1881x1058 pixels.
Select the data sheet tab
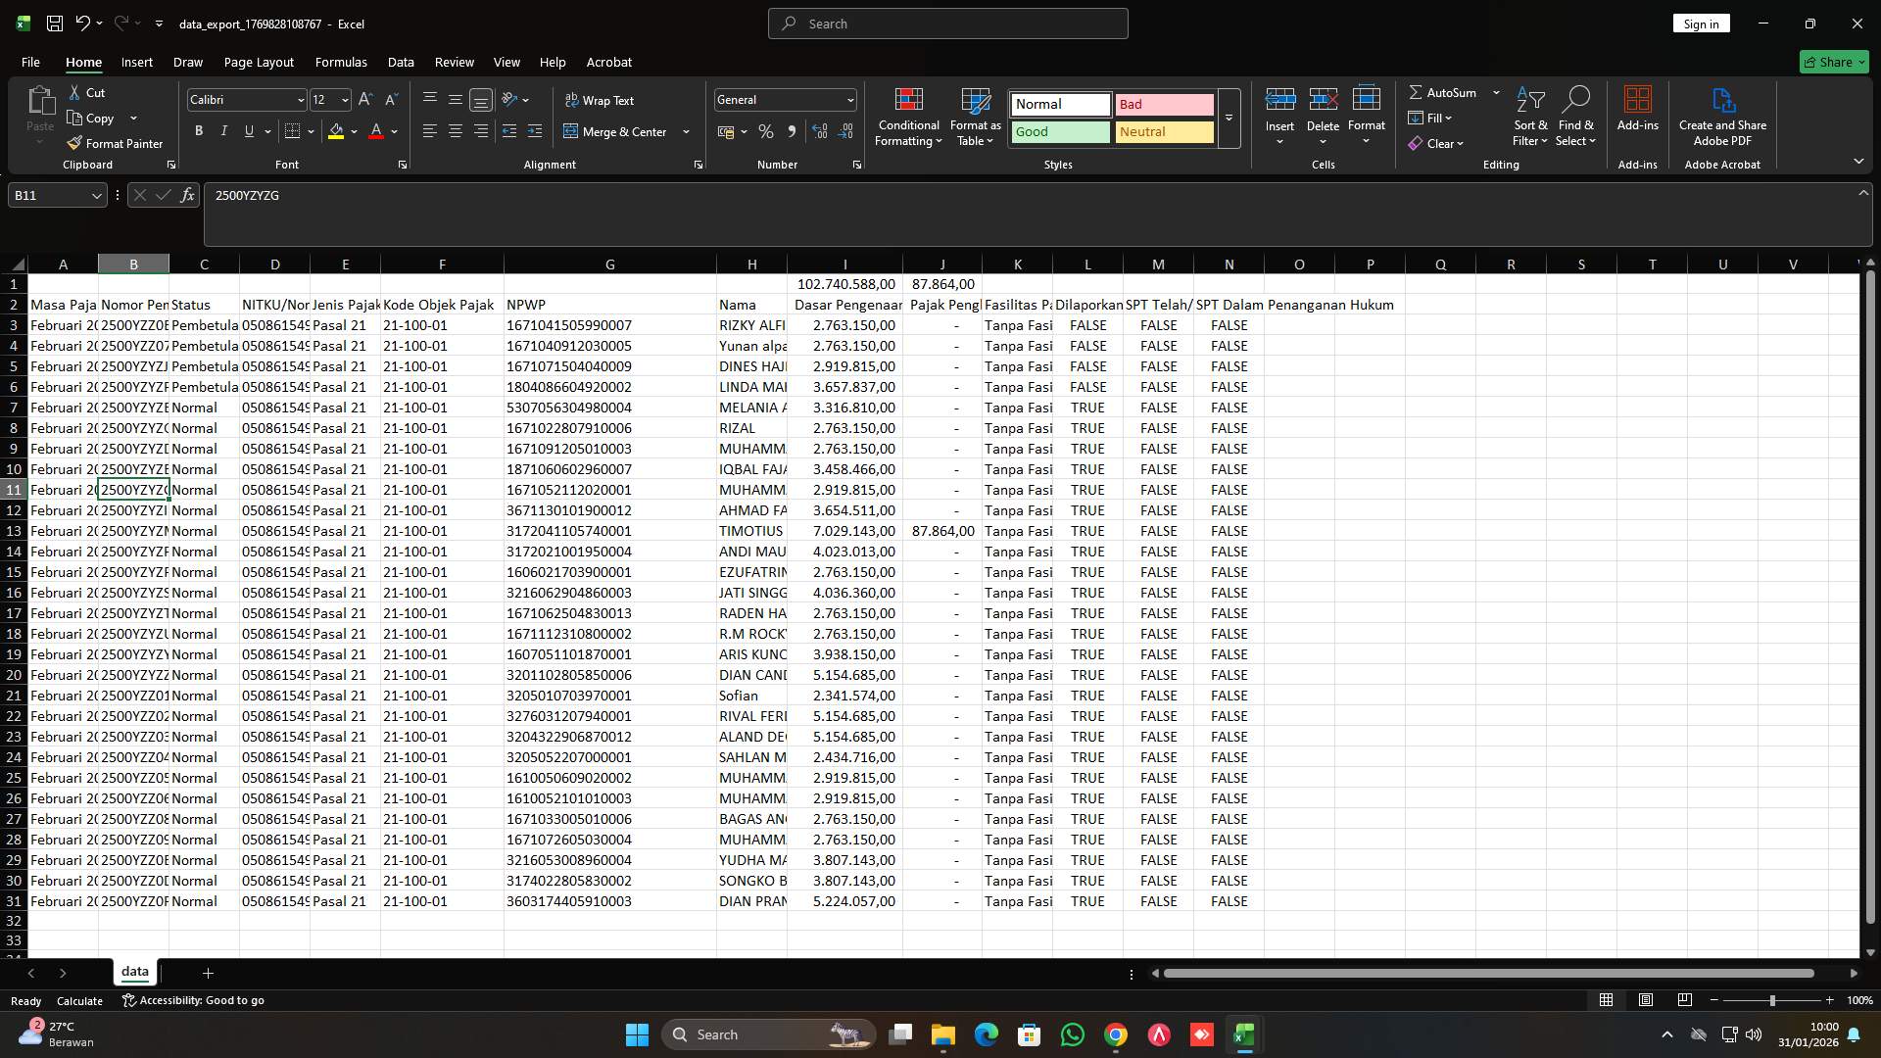[x=134, y=972]
